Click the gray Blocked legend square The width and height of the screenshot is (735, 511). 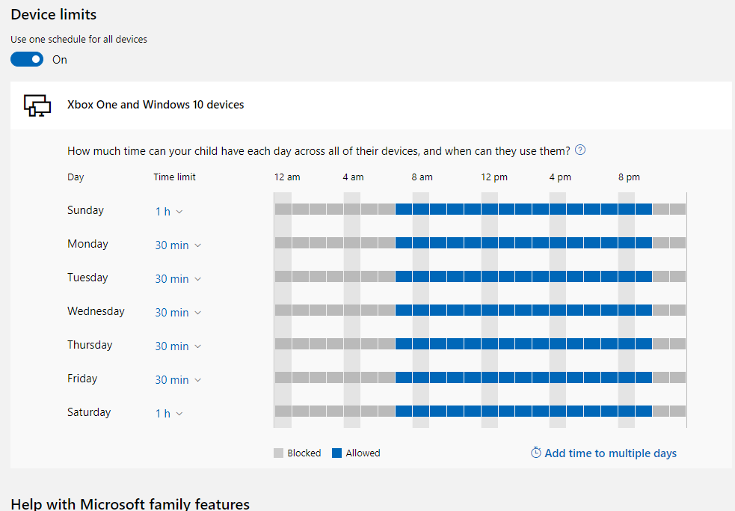coord(280,453)
